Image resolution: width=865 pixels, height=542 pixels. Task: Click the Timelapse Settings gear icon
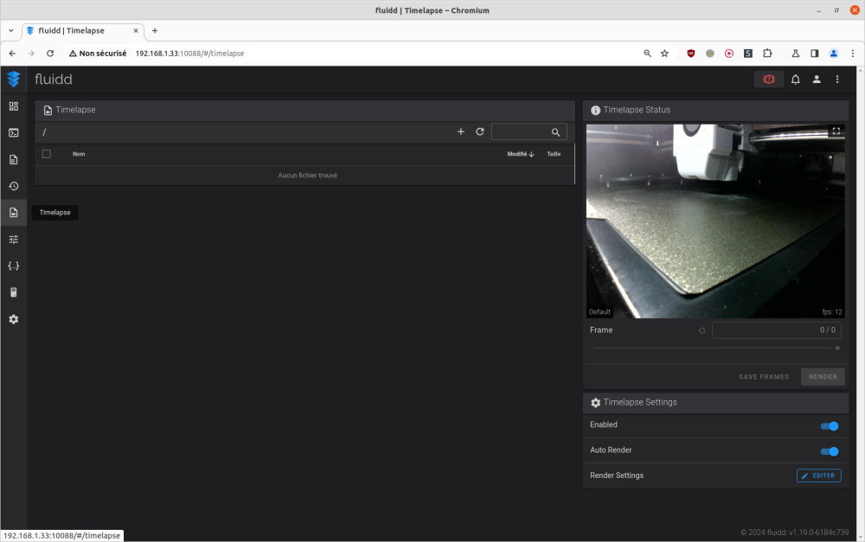(x=595, y=403)
